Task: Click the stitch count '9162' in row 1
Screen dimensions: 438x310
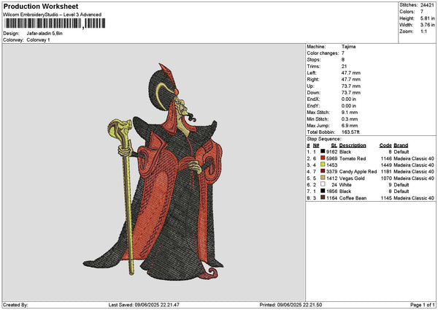Action: pyautogui.click(x=332, y=151)
